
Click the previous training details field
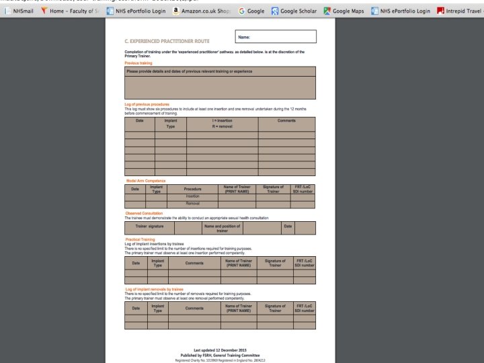[220, 87]
